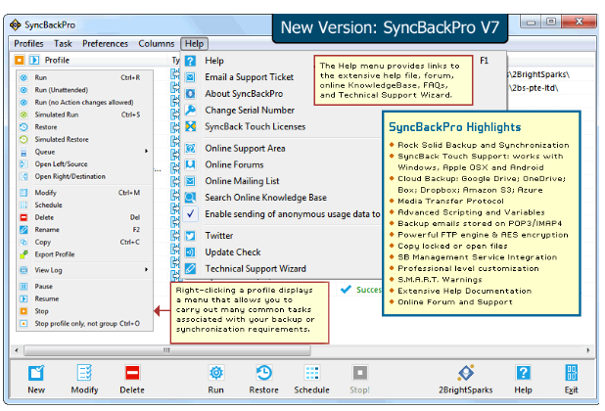Click the Restore toolbar icon

[x=264, y=373]
